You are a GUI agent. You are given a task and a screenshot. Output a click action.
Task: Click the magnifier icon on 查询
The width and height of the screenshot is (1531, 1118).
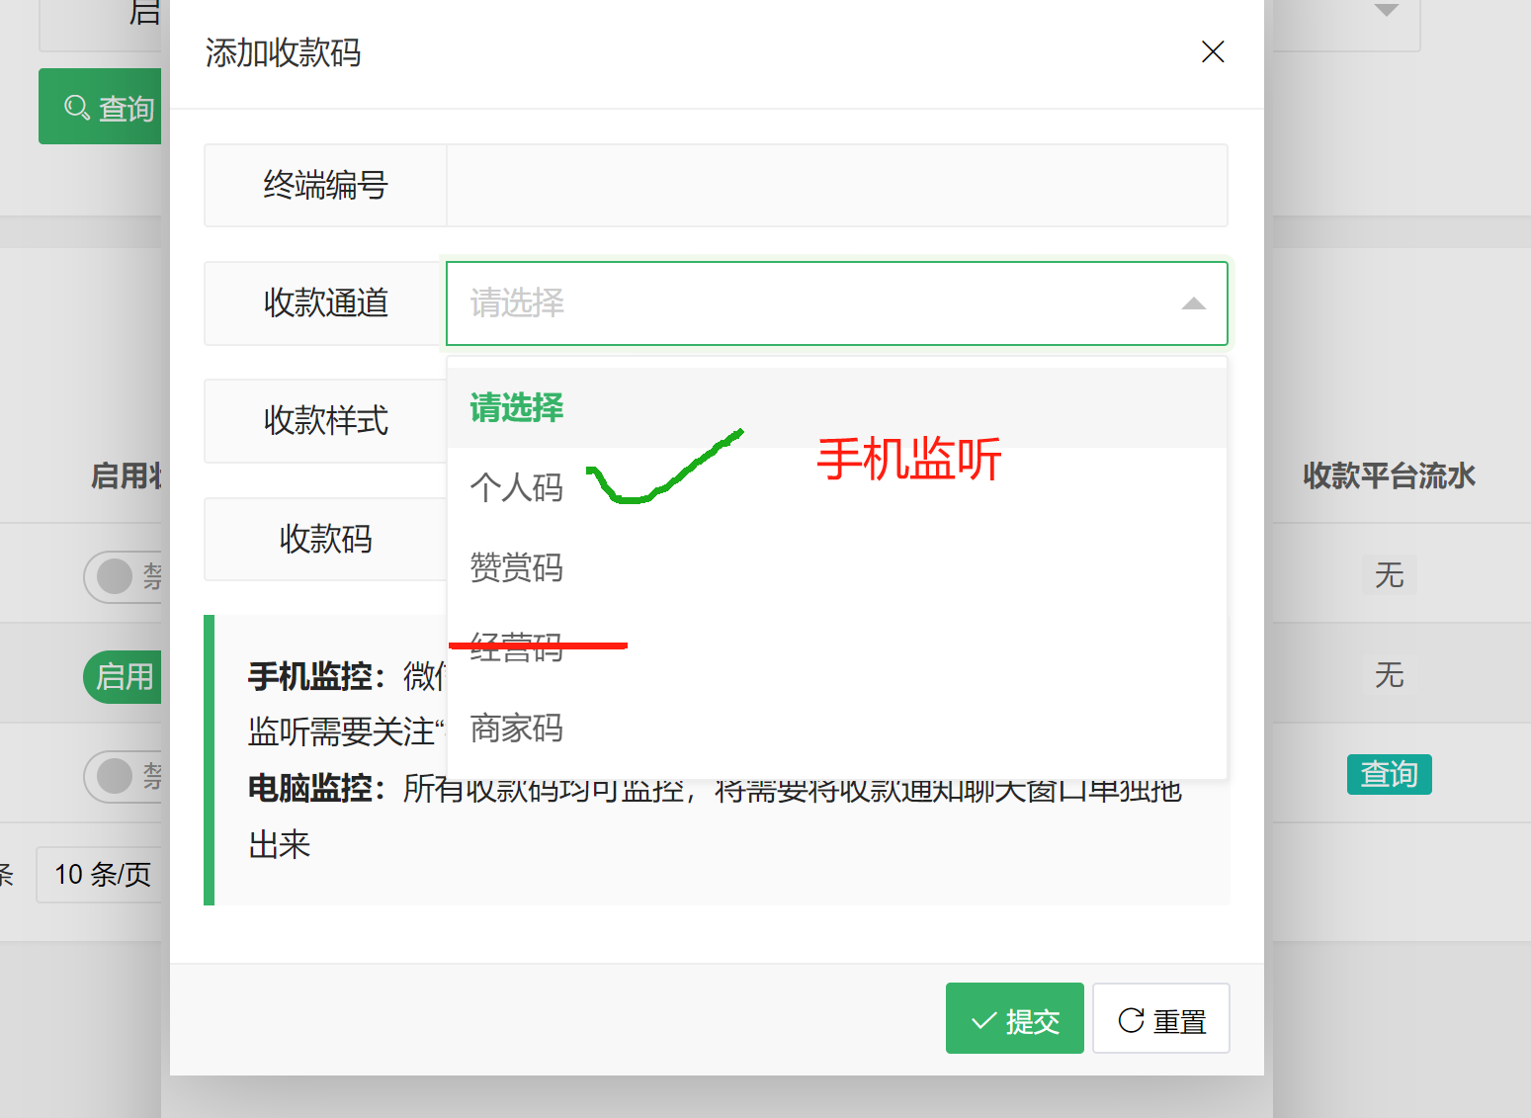click(76, 107)
